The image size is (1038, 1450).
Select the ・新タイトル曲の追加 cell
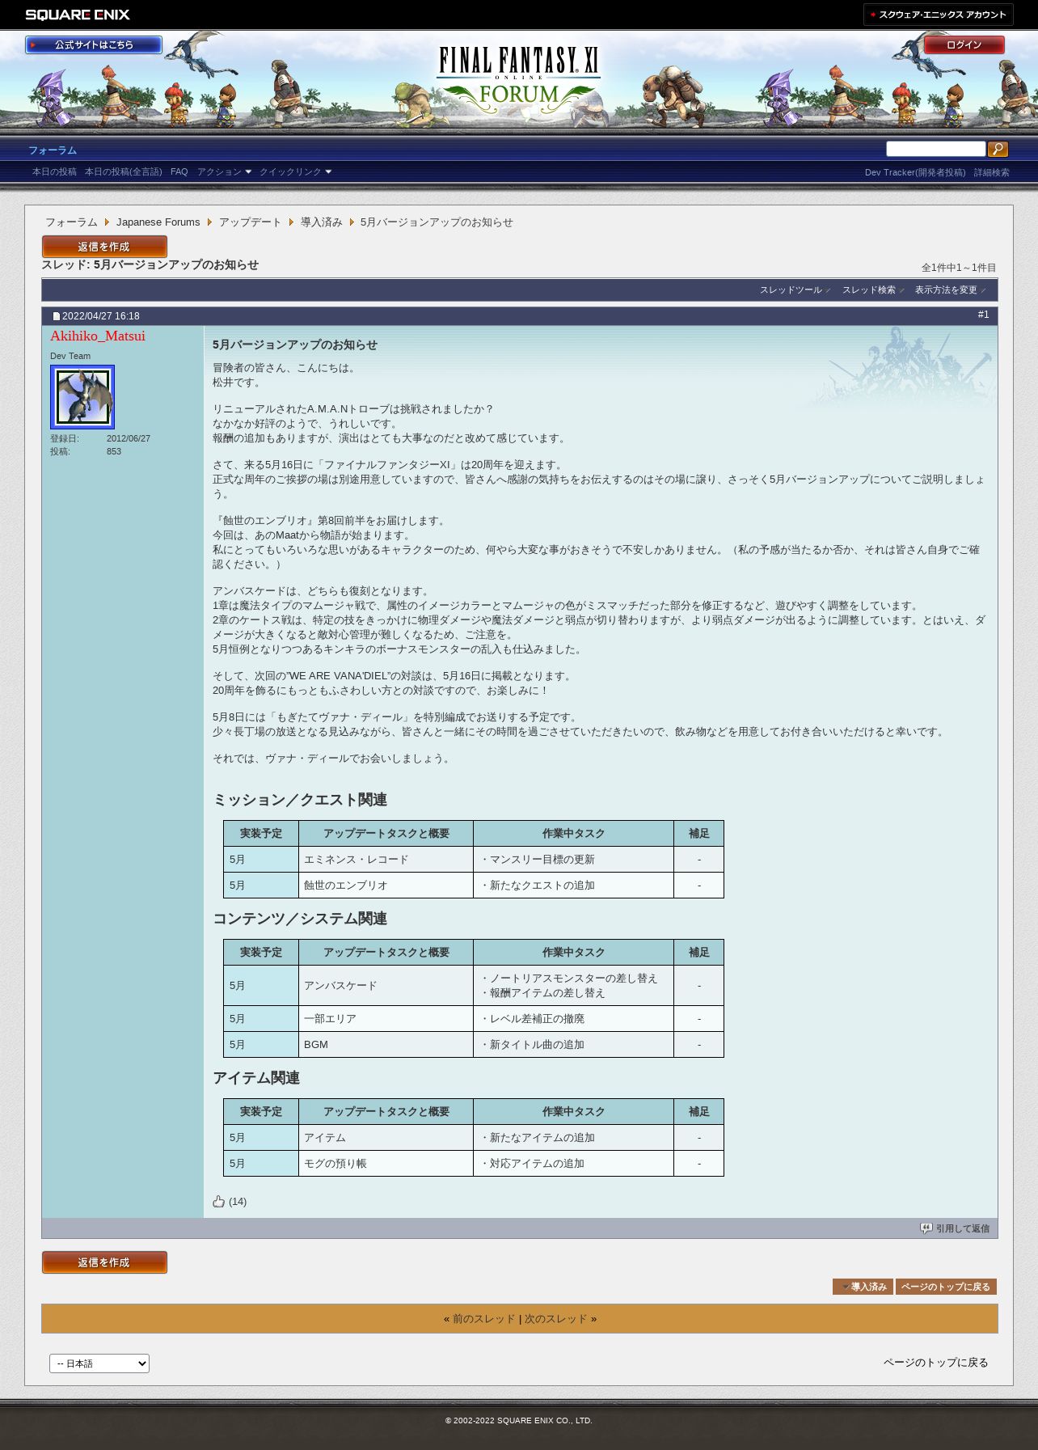(573, 1045)
